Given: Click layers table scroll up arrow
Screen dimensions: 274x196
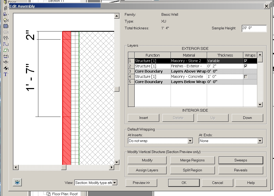Looking at the screenshot, I should tap(260, 55).
